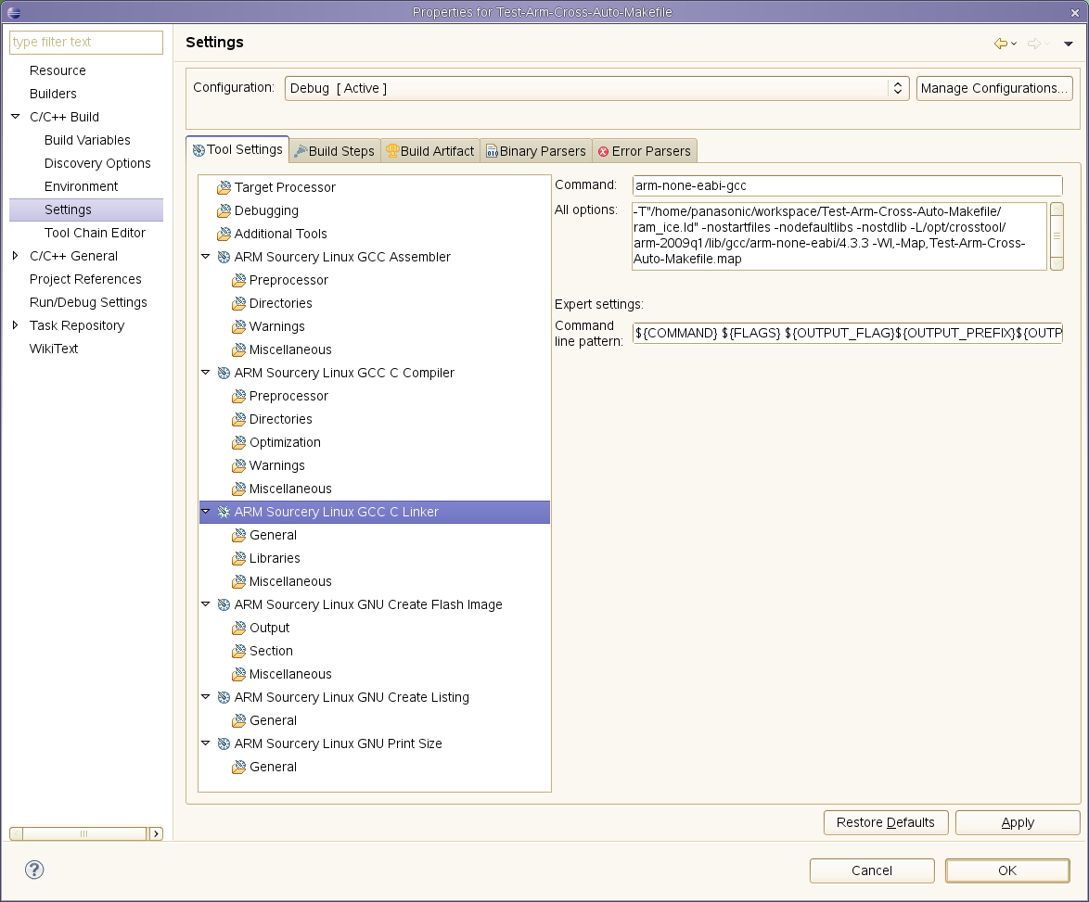Viewport: 1089px width, 902px height.
Task: Click the Target Processor folder icon
Action: [x=224, y=187]
